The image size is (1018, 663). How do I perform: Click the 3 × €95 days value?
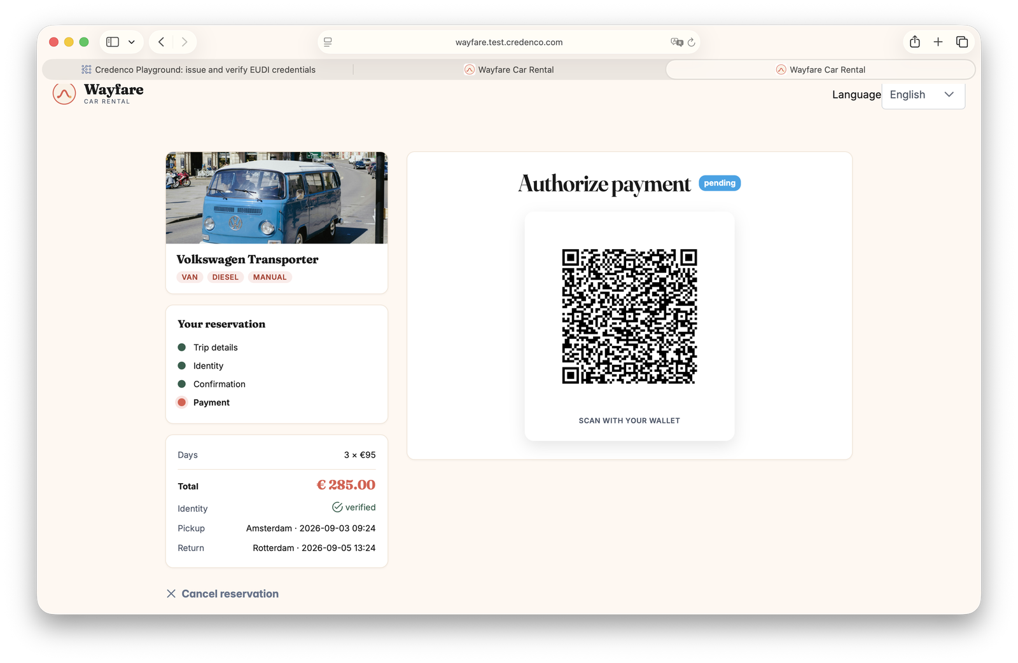coord(360,455)
